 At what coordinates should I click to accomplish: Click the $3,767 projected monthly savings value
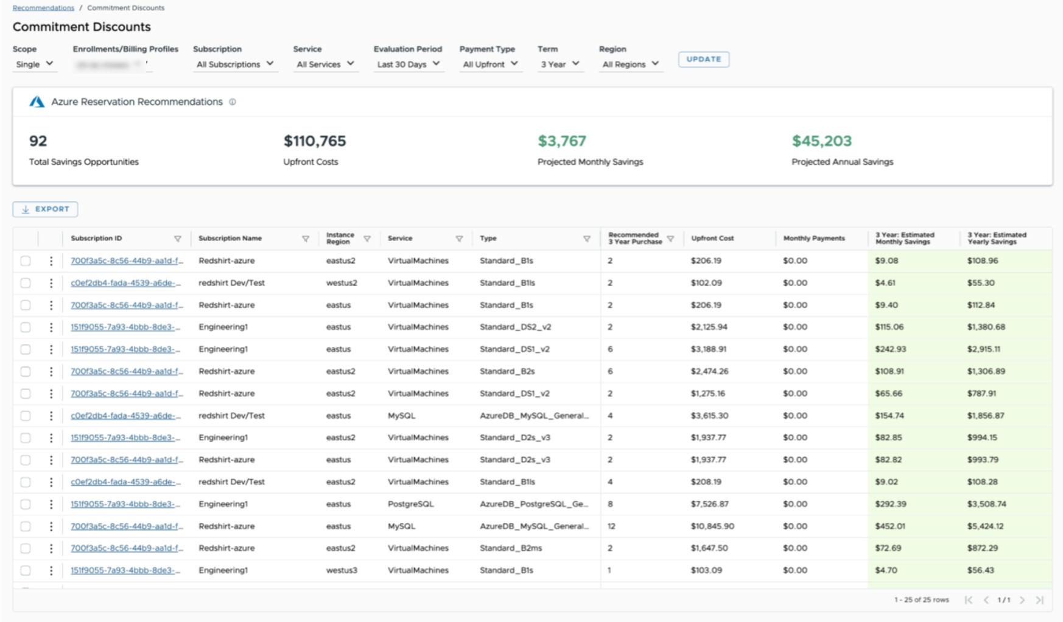click(561, 141)
